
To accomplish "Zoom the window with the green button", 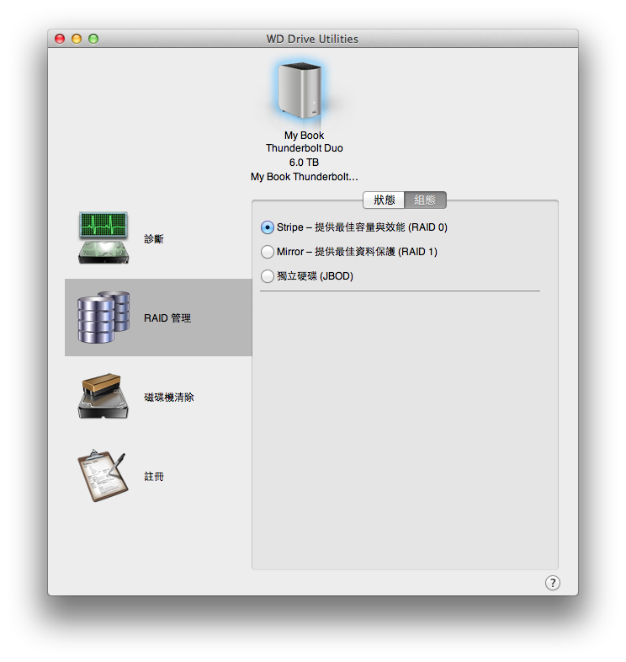I will pyautogui.click(x=93, y=39).
